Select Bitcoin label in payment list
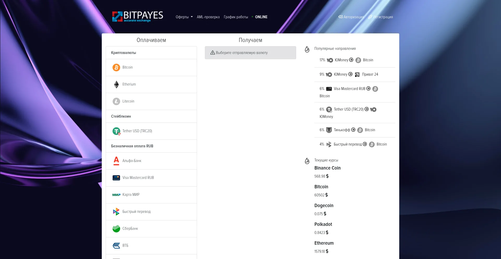 [128, 67]
